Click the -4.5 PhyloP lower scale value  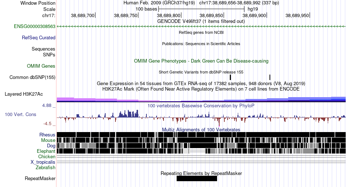click(47, 124)
